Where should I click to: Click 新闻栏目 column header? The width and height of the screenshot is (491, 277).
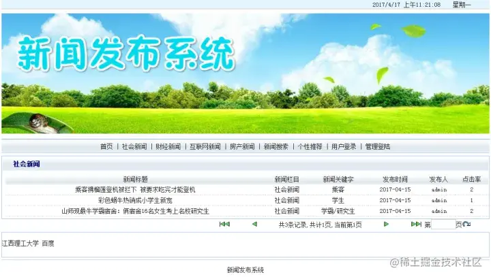pos(287,179)
